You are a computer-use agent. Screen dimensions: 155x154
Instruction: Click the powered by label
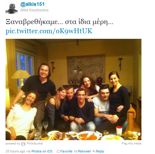tap(13, 144)
